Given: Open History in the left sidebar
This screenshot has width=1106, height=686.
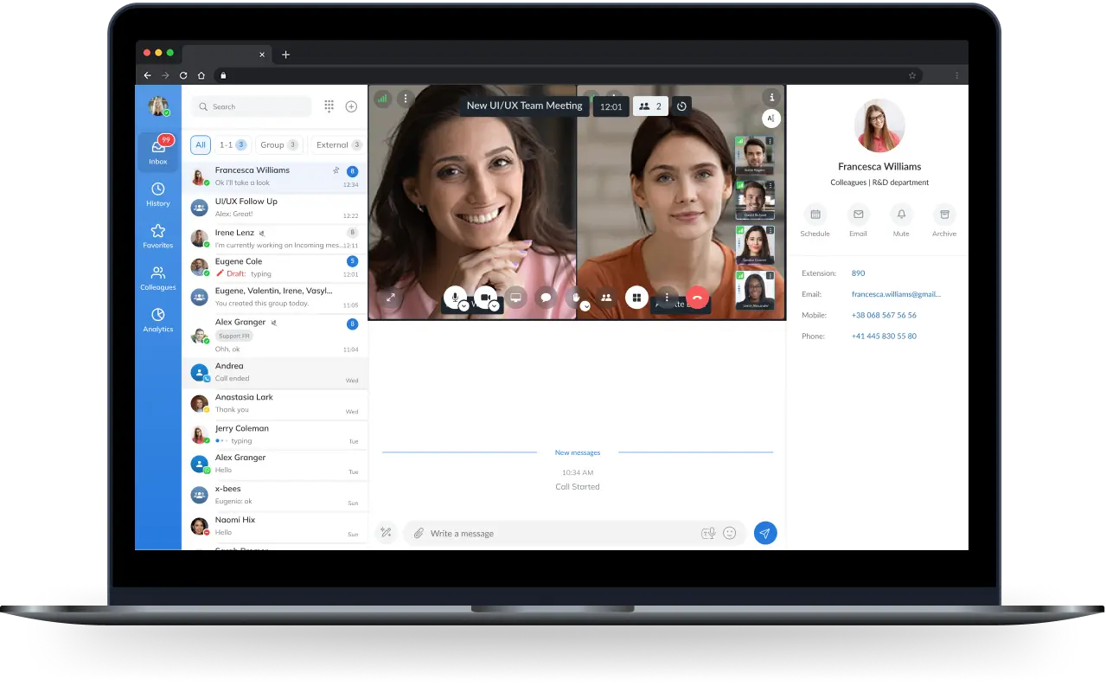Looking at the screenshot, I should click(x=157, y=195).
